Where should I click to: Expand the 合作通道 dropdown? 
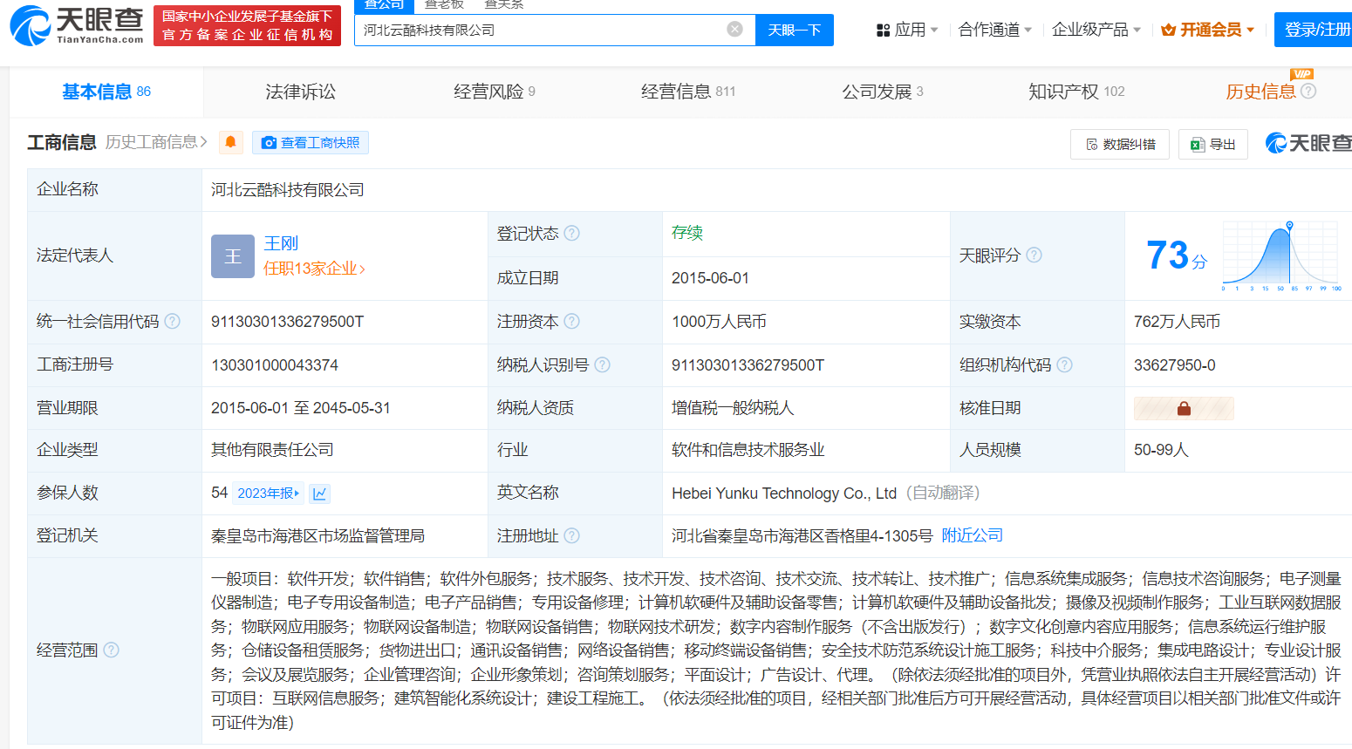995,30
